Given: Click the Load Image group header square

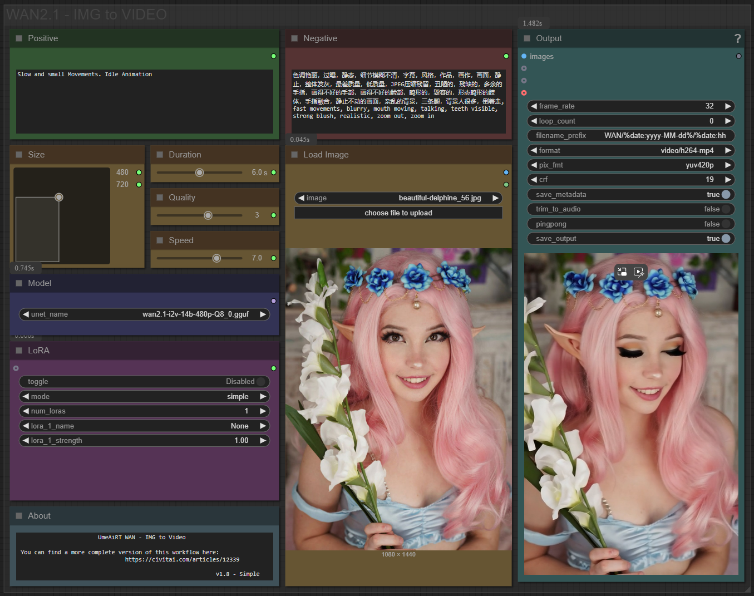Looking at the screenshot, I should click(294, 155).
